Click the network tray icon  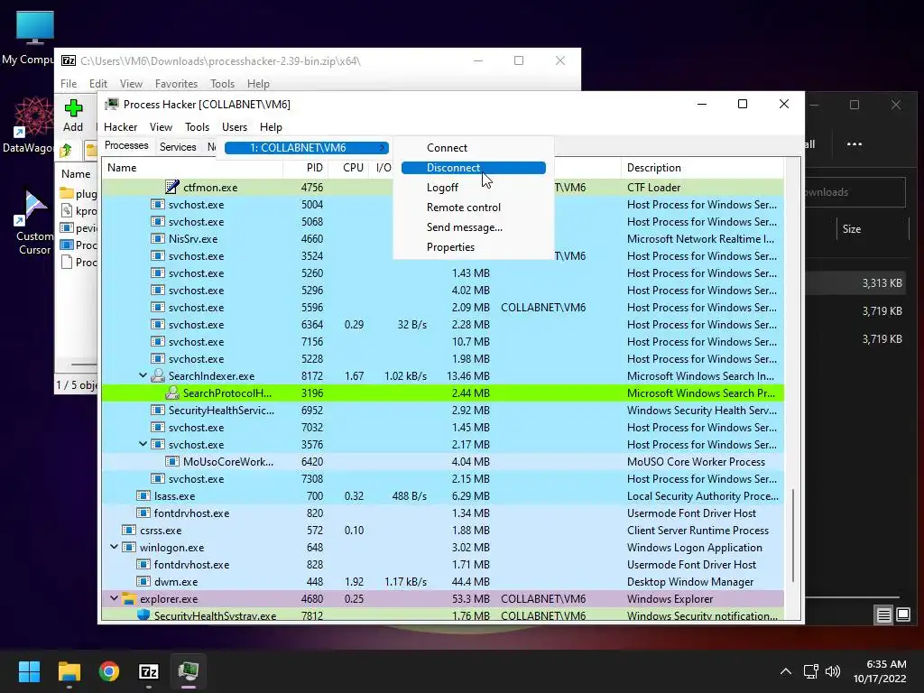click(x=811, y=671)
